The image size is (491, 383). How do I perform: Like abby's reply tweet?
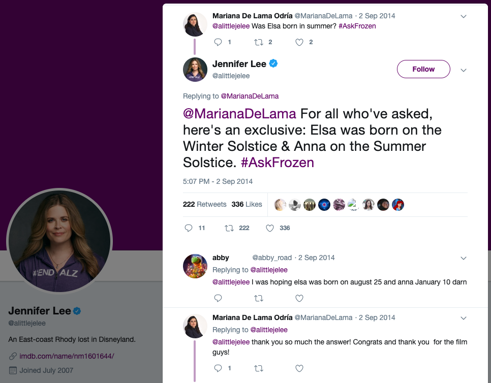pos(299,298)
